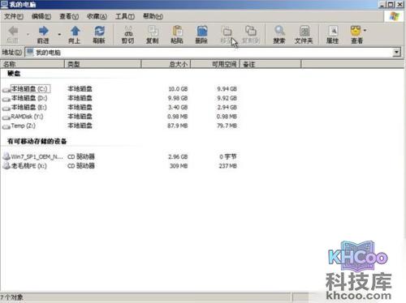
Task: Open the 文件(F) menu
Action: 14,16
